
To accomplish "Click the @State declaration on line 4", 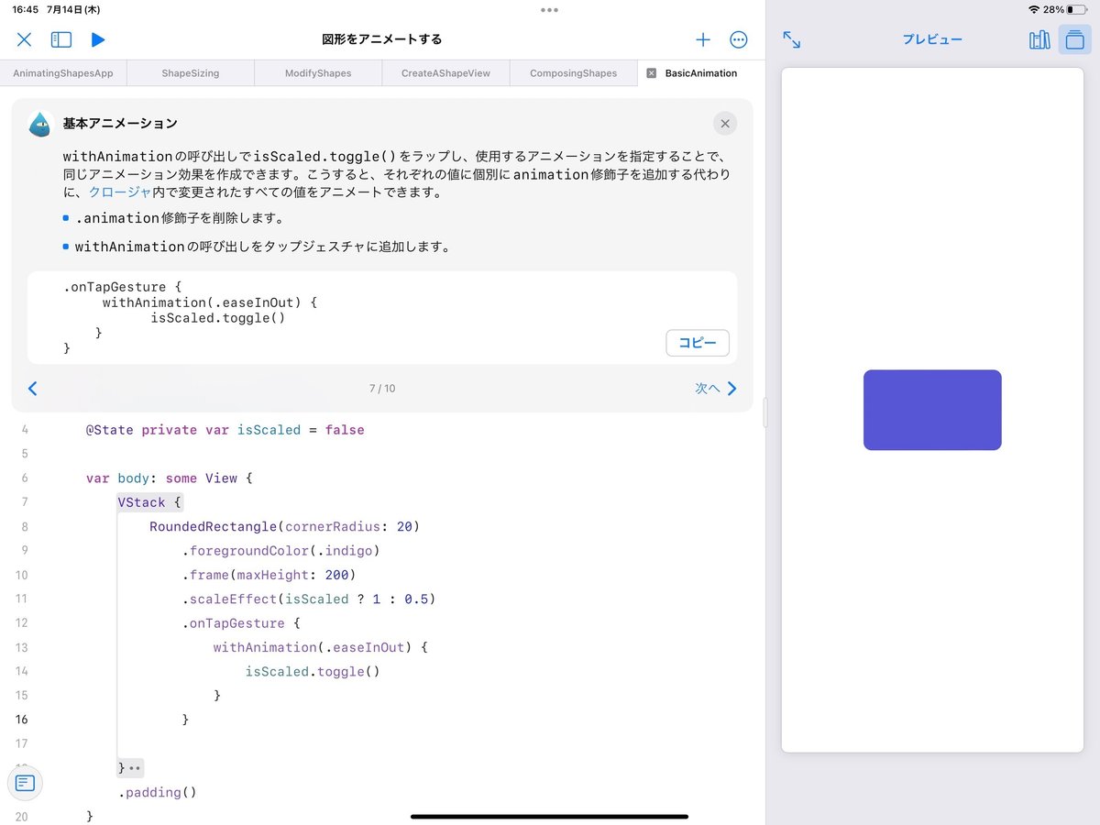I will tap(225, 430).
